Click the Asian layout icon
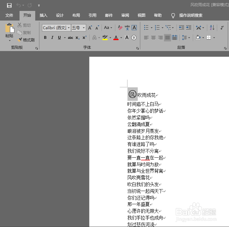Screen dimensions: 229x227 coord(199,28)
